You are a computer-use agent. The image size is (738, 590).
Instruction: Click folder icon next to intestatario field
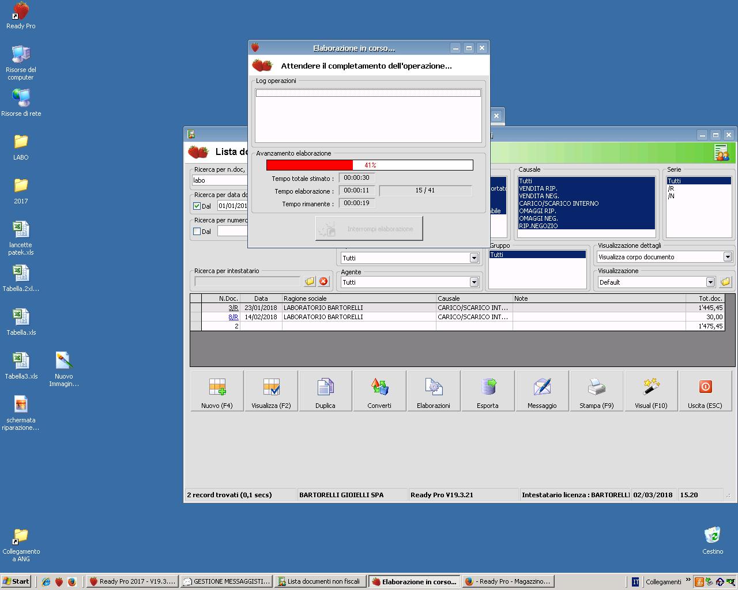(310, 281)
